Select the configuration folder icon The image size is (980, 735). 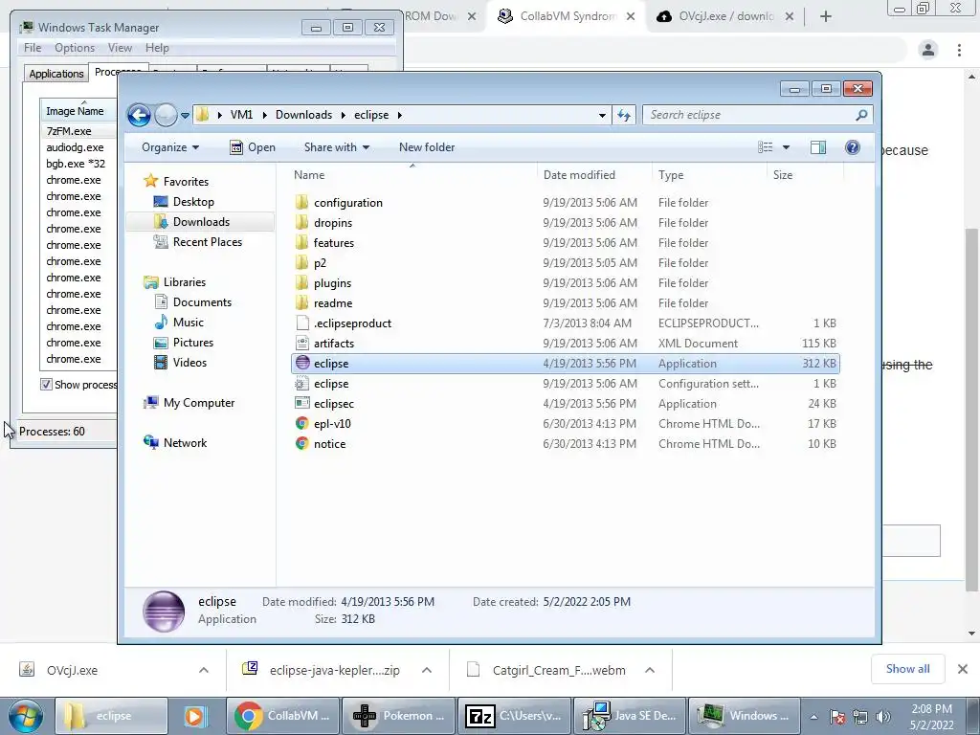click(301, 203)
